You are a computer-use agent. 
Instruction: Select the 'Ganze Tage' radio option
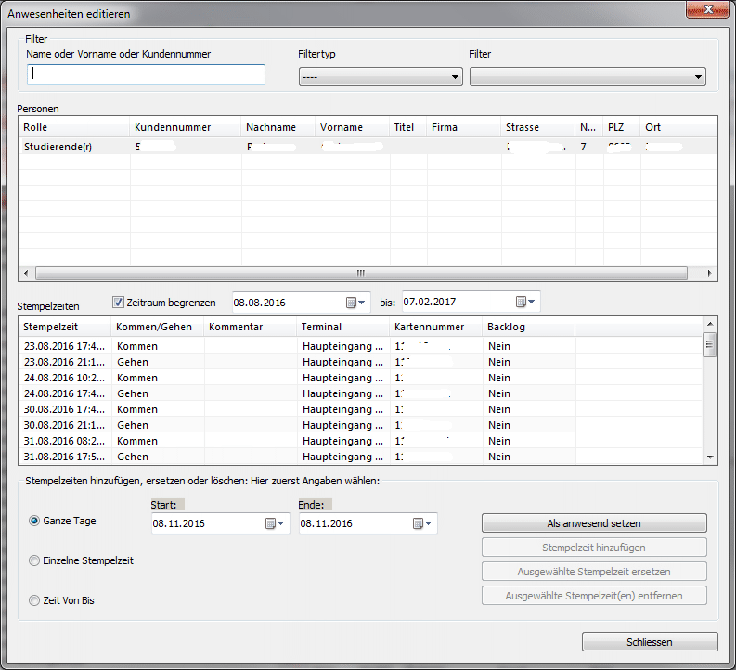35,522
